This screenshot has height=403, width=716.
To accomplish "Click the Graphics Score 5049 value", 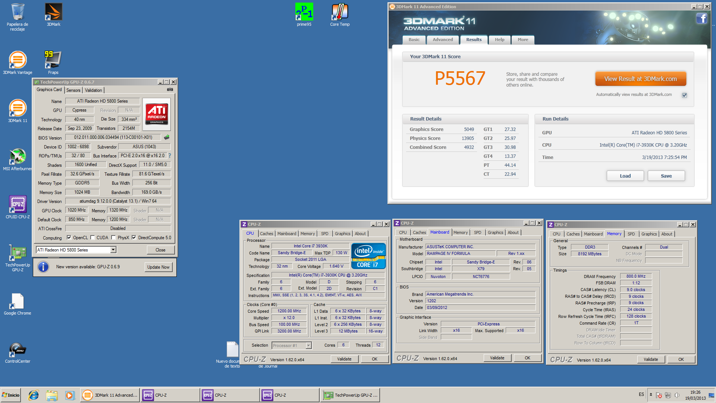I will [469, 129].
